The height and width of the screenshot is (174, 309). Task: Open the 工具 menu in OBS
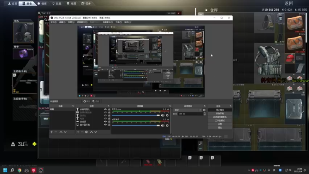tap(119, 22)
